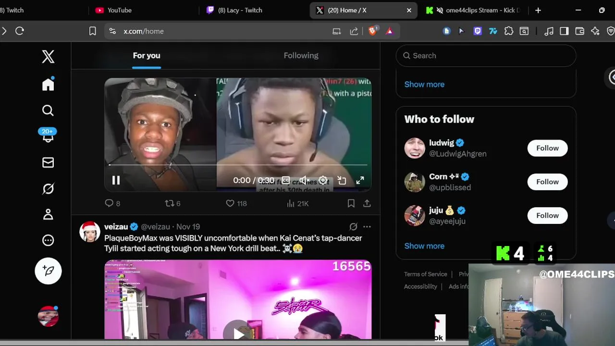Open Explore with the magnifier sidebar icon

[x=48, y=111]
